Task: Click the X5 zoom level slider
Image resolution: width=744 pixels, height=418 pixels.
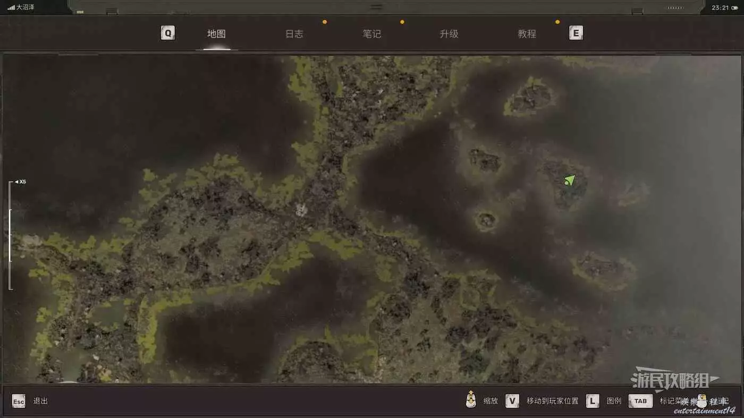Action: coord(10,235)
